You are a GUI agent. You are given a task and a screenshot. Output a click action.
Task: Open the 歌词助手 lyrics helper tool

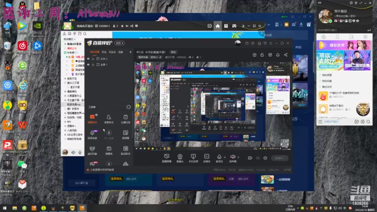[x=125, y=150]
